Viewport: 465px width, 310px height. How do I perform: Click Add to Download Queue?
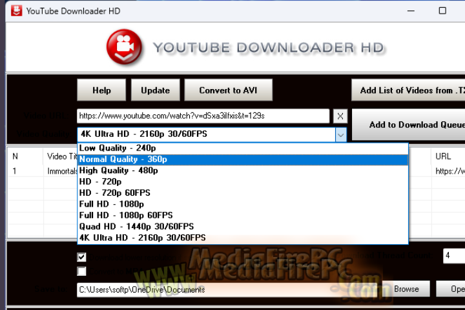pos(408,125)
